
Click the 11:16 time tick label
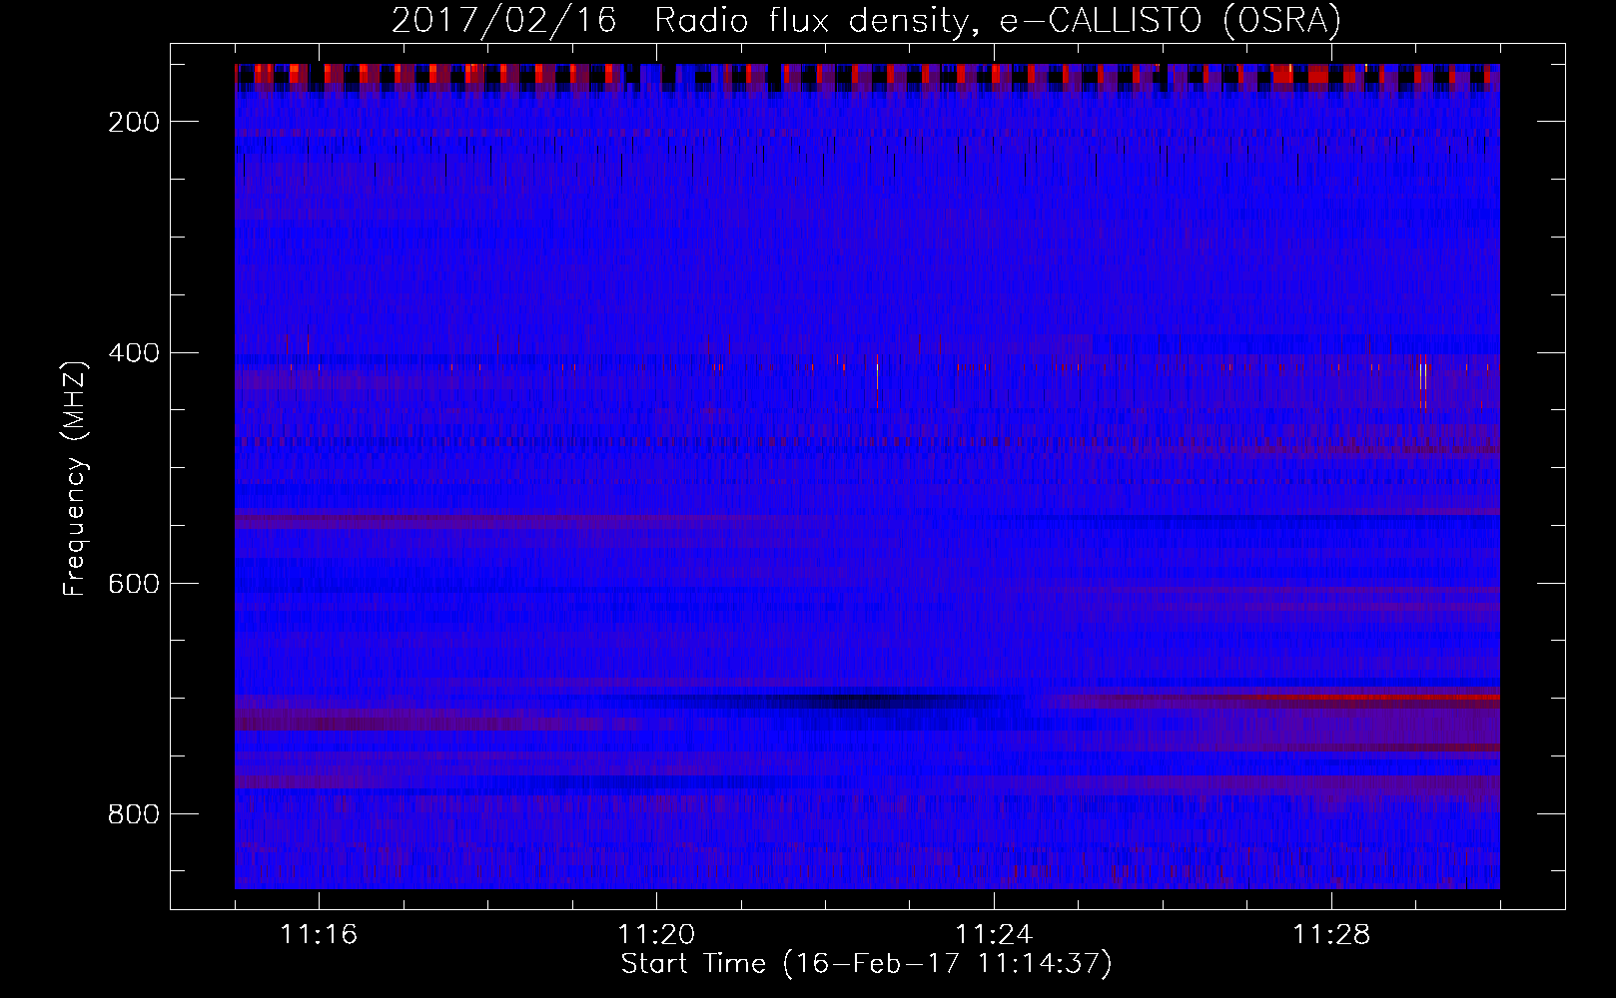pos(319,934)
